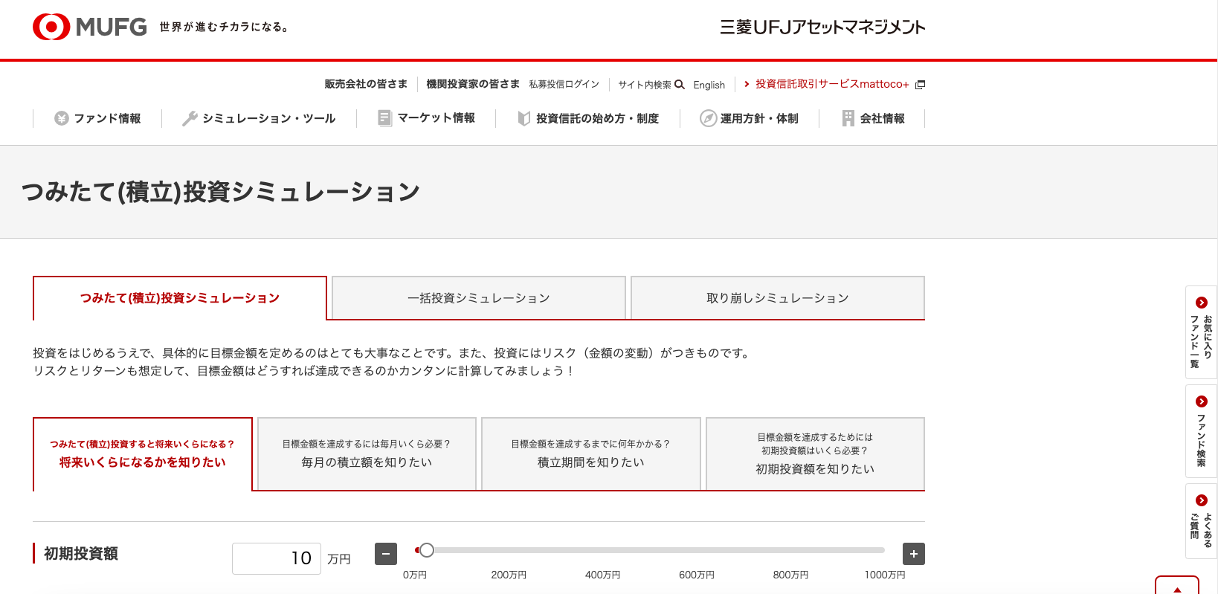
Task: Click the 1000万円 scale label
Action: point(885,575)
